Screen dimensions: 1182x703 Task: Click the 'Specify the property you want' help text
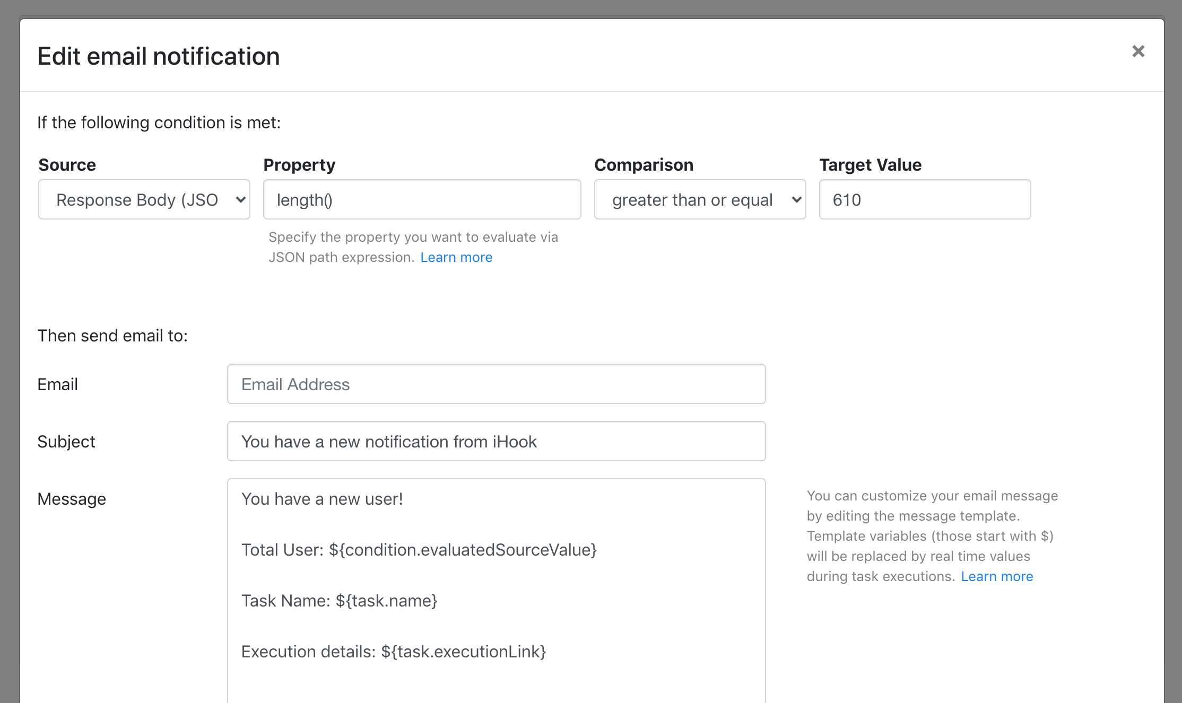click(413, 247)
